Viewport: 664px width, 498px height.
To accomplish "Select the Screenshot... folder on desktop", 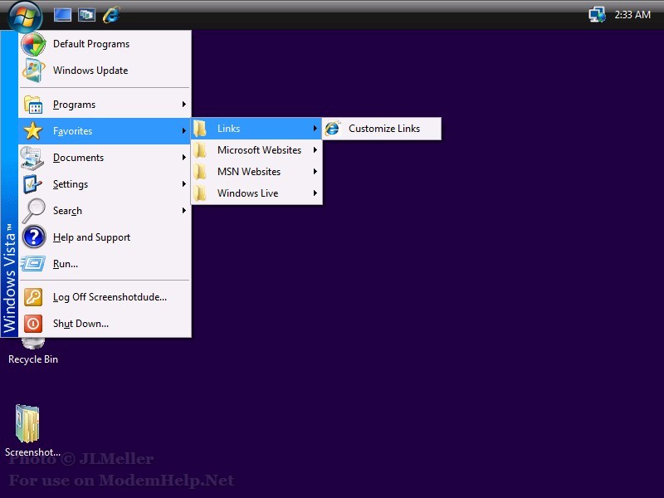I will point(27,423).
